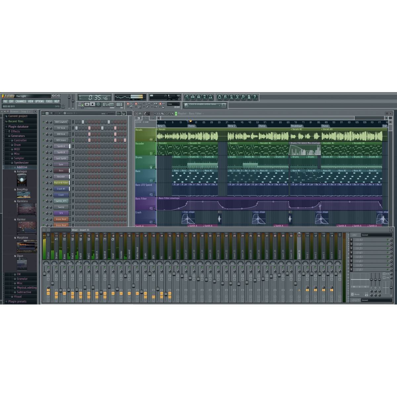397x397 pixels.
Task: Stop playback with the transport stop button
Action: point(93,104)
